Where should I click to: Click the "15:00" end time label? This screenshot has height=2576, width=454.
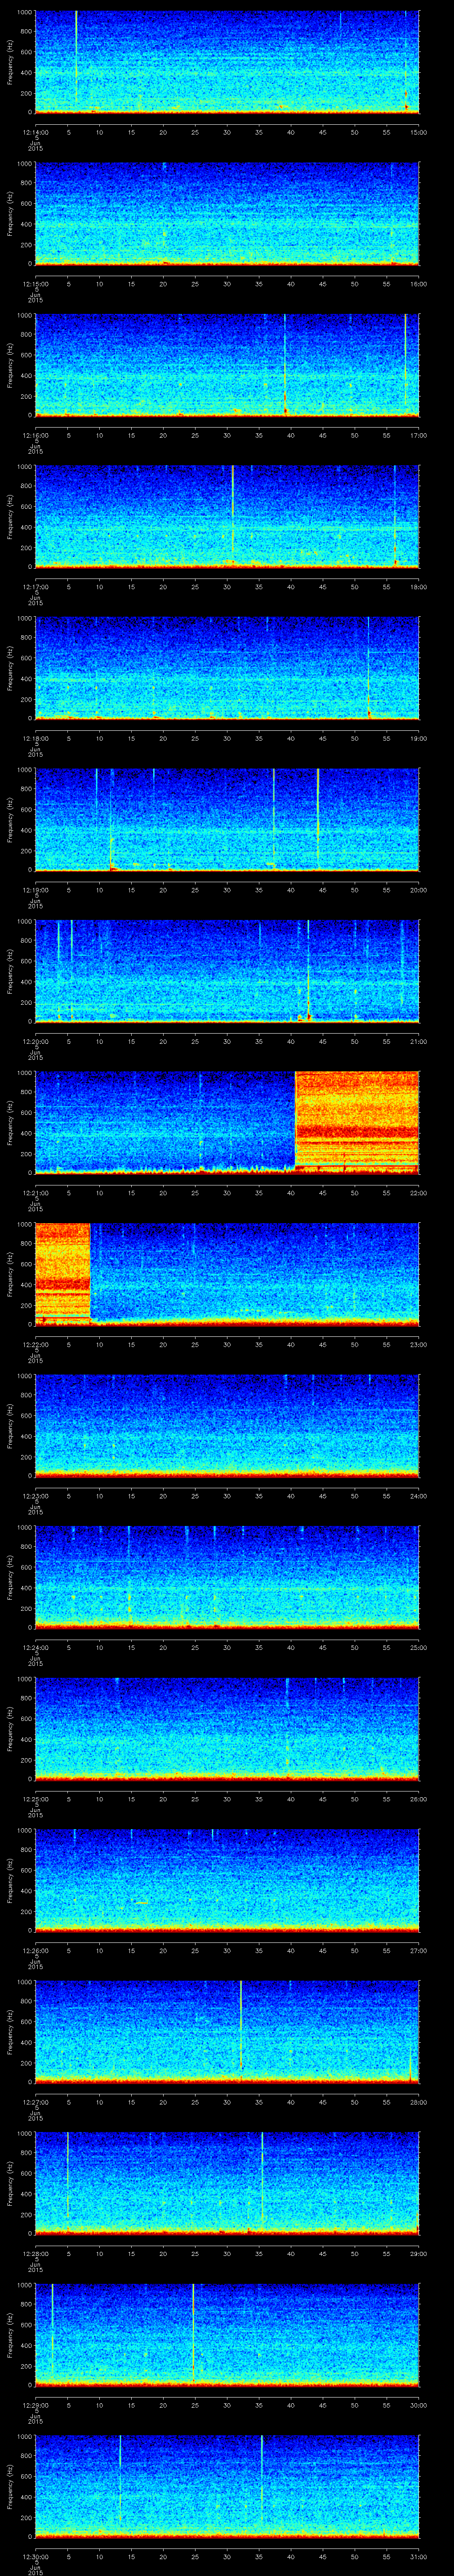coord(418,131)
